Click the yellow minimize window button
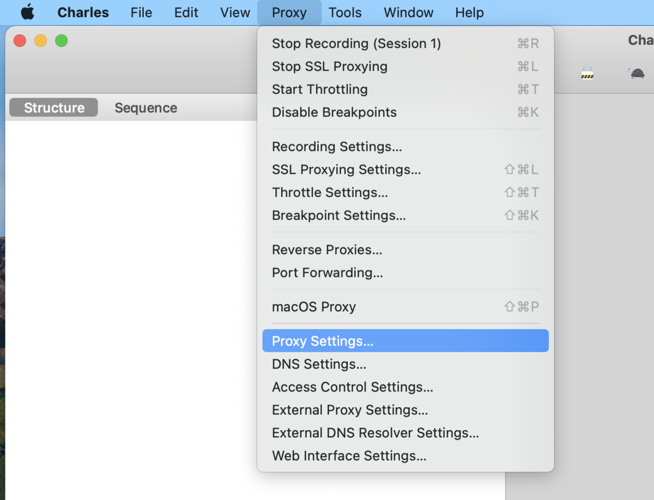 [x=41, y=41]
